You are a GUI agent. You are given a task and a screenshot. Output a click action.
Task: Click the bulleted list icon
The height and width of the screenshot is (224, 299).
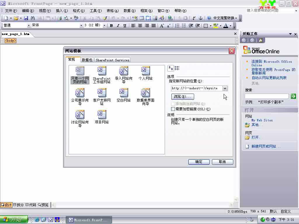tap(184, 26)
